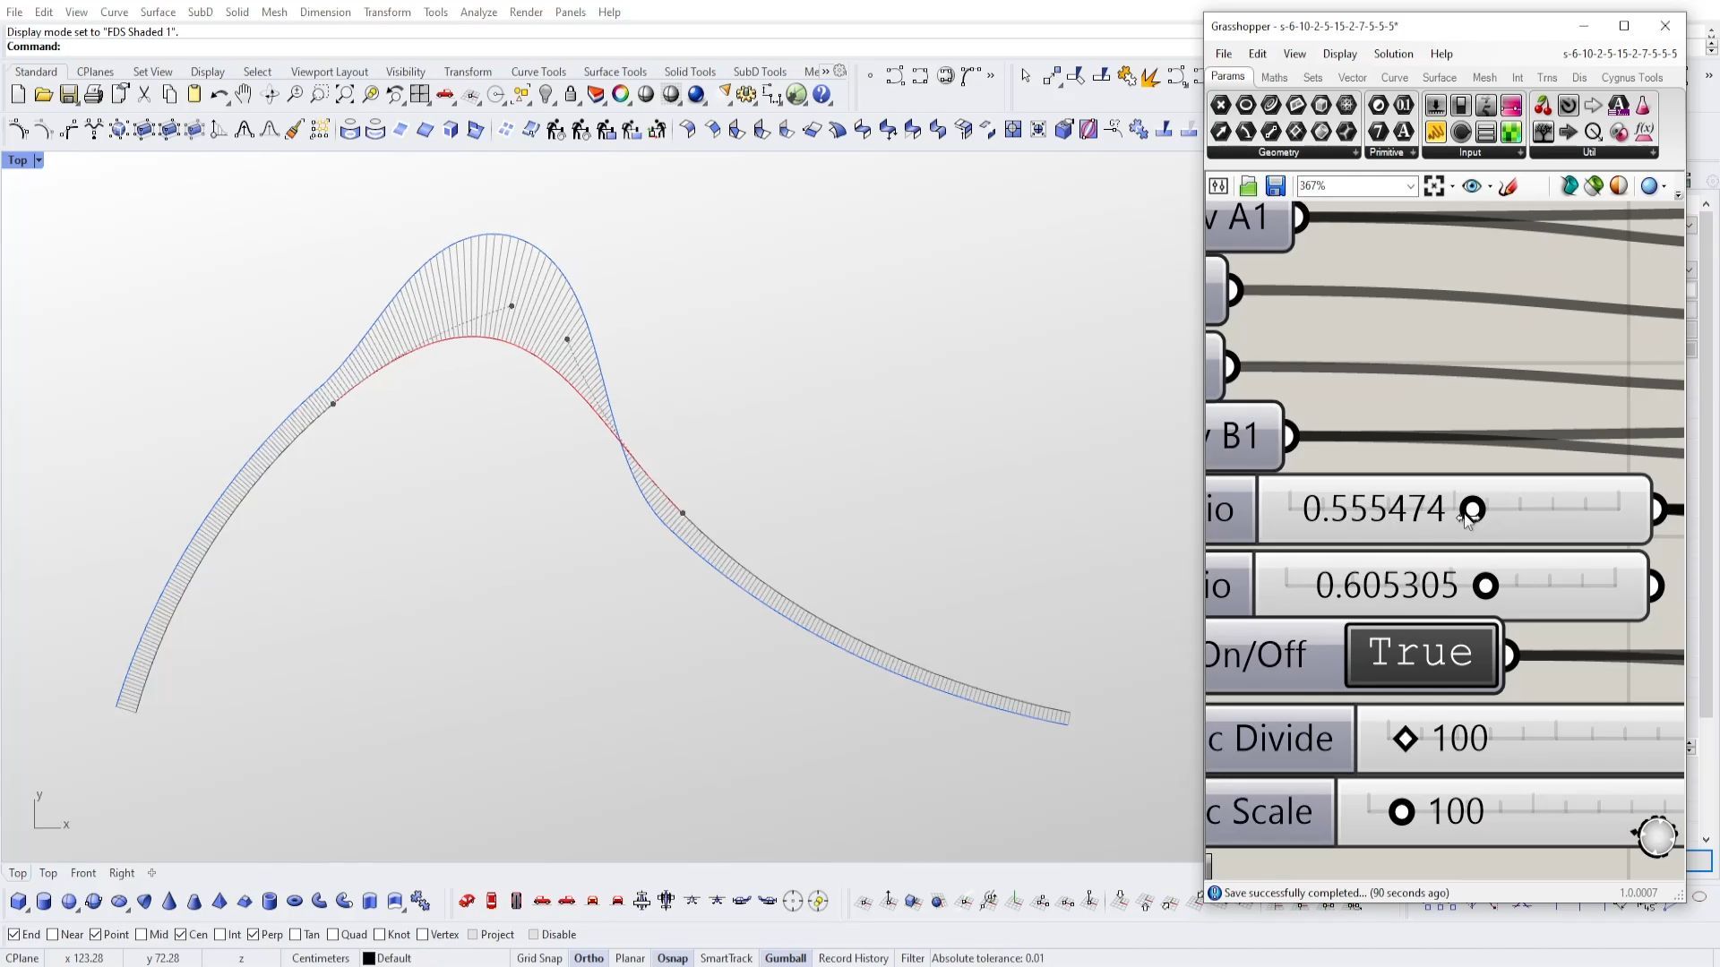
Task: Click the Zoom Extents magnifier icon
Action: (x=344, y=94)
